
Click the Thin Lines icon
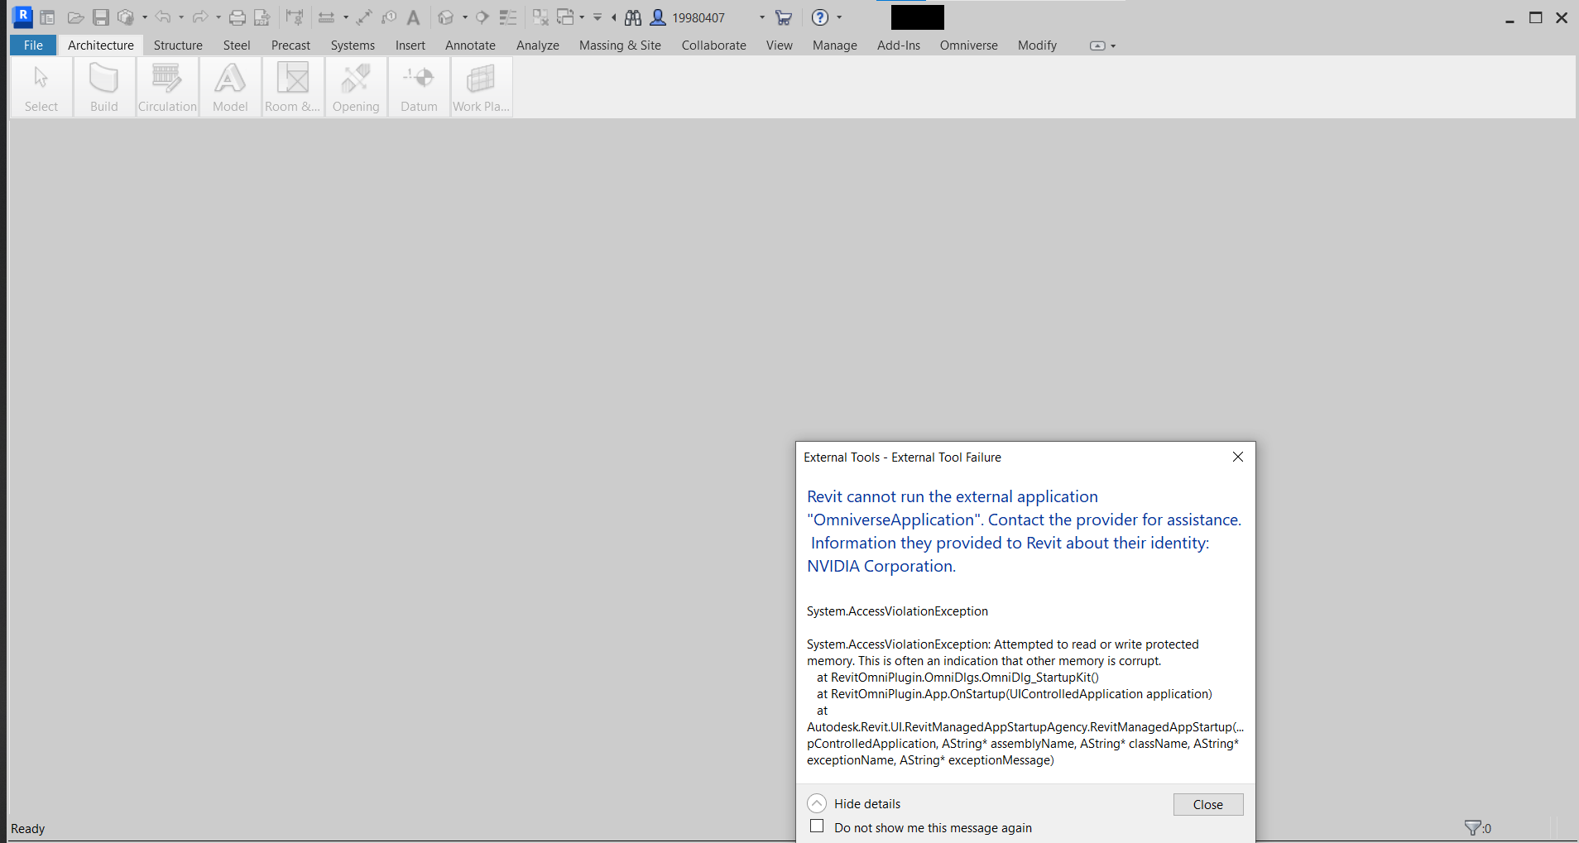508,17
